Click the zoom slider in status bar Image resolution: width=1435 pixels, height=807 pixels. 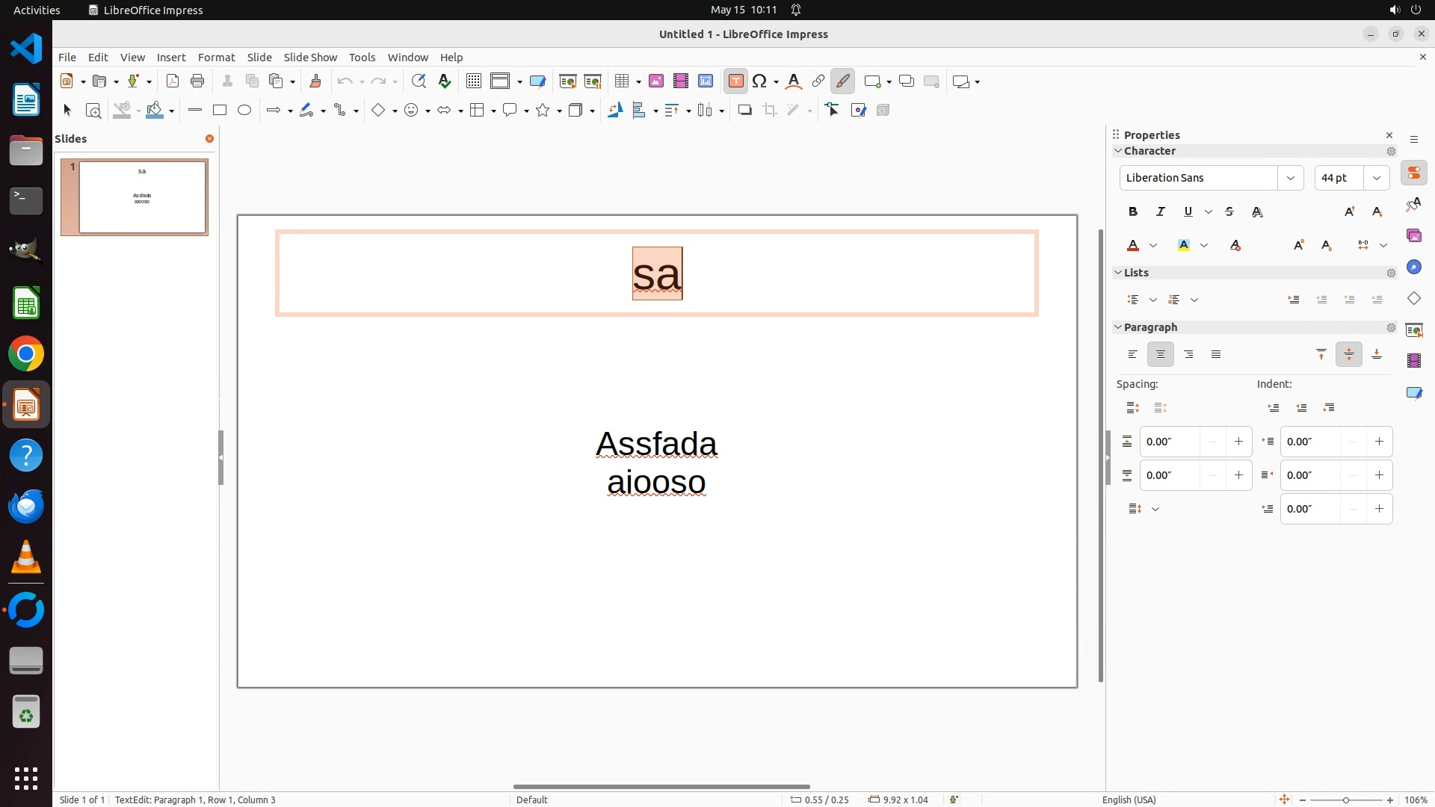point(1345,800)
